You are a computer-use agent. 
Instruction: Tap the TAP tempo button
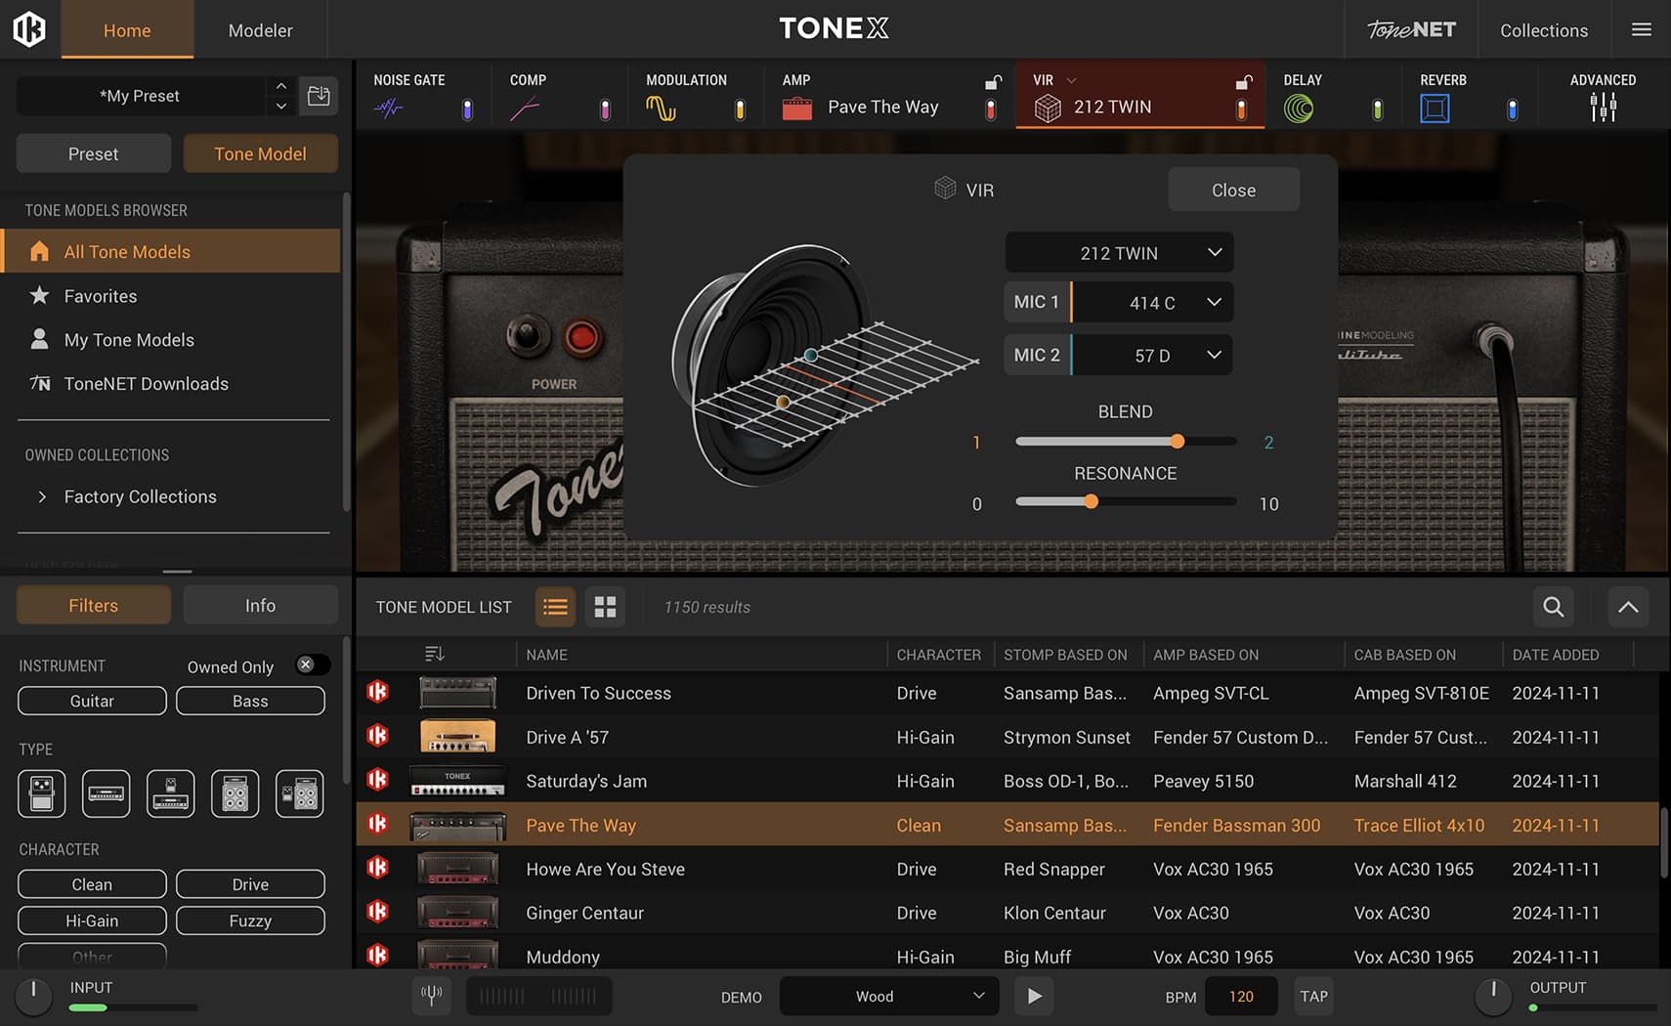pyautogui.click(x=1313, y=996)
